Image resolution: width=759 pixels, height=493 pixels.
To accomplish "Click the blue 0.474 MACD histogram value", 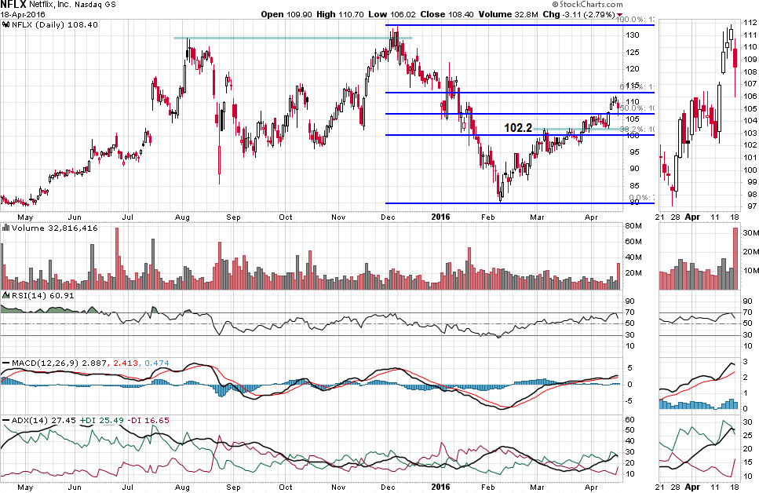I will coord(157,363).
